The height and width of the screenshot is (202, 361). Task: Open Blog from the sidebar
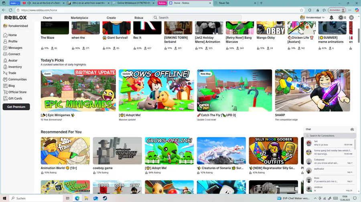coord(9,86)
